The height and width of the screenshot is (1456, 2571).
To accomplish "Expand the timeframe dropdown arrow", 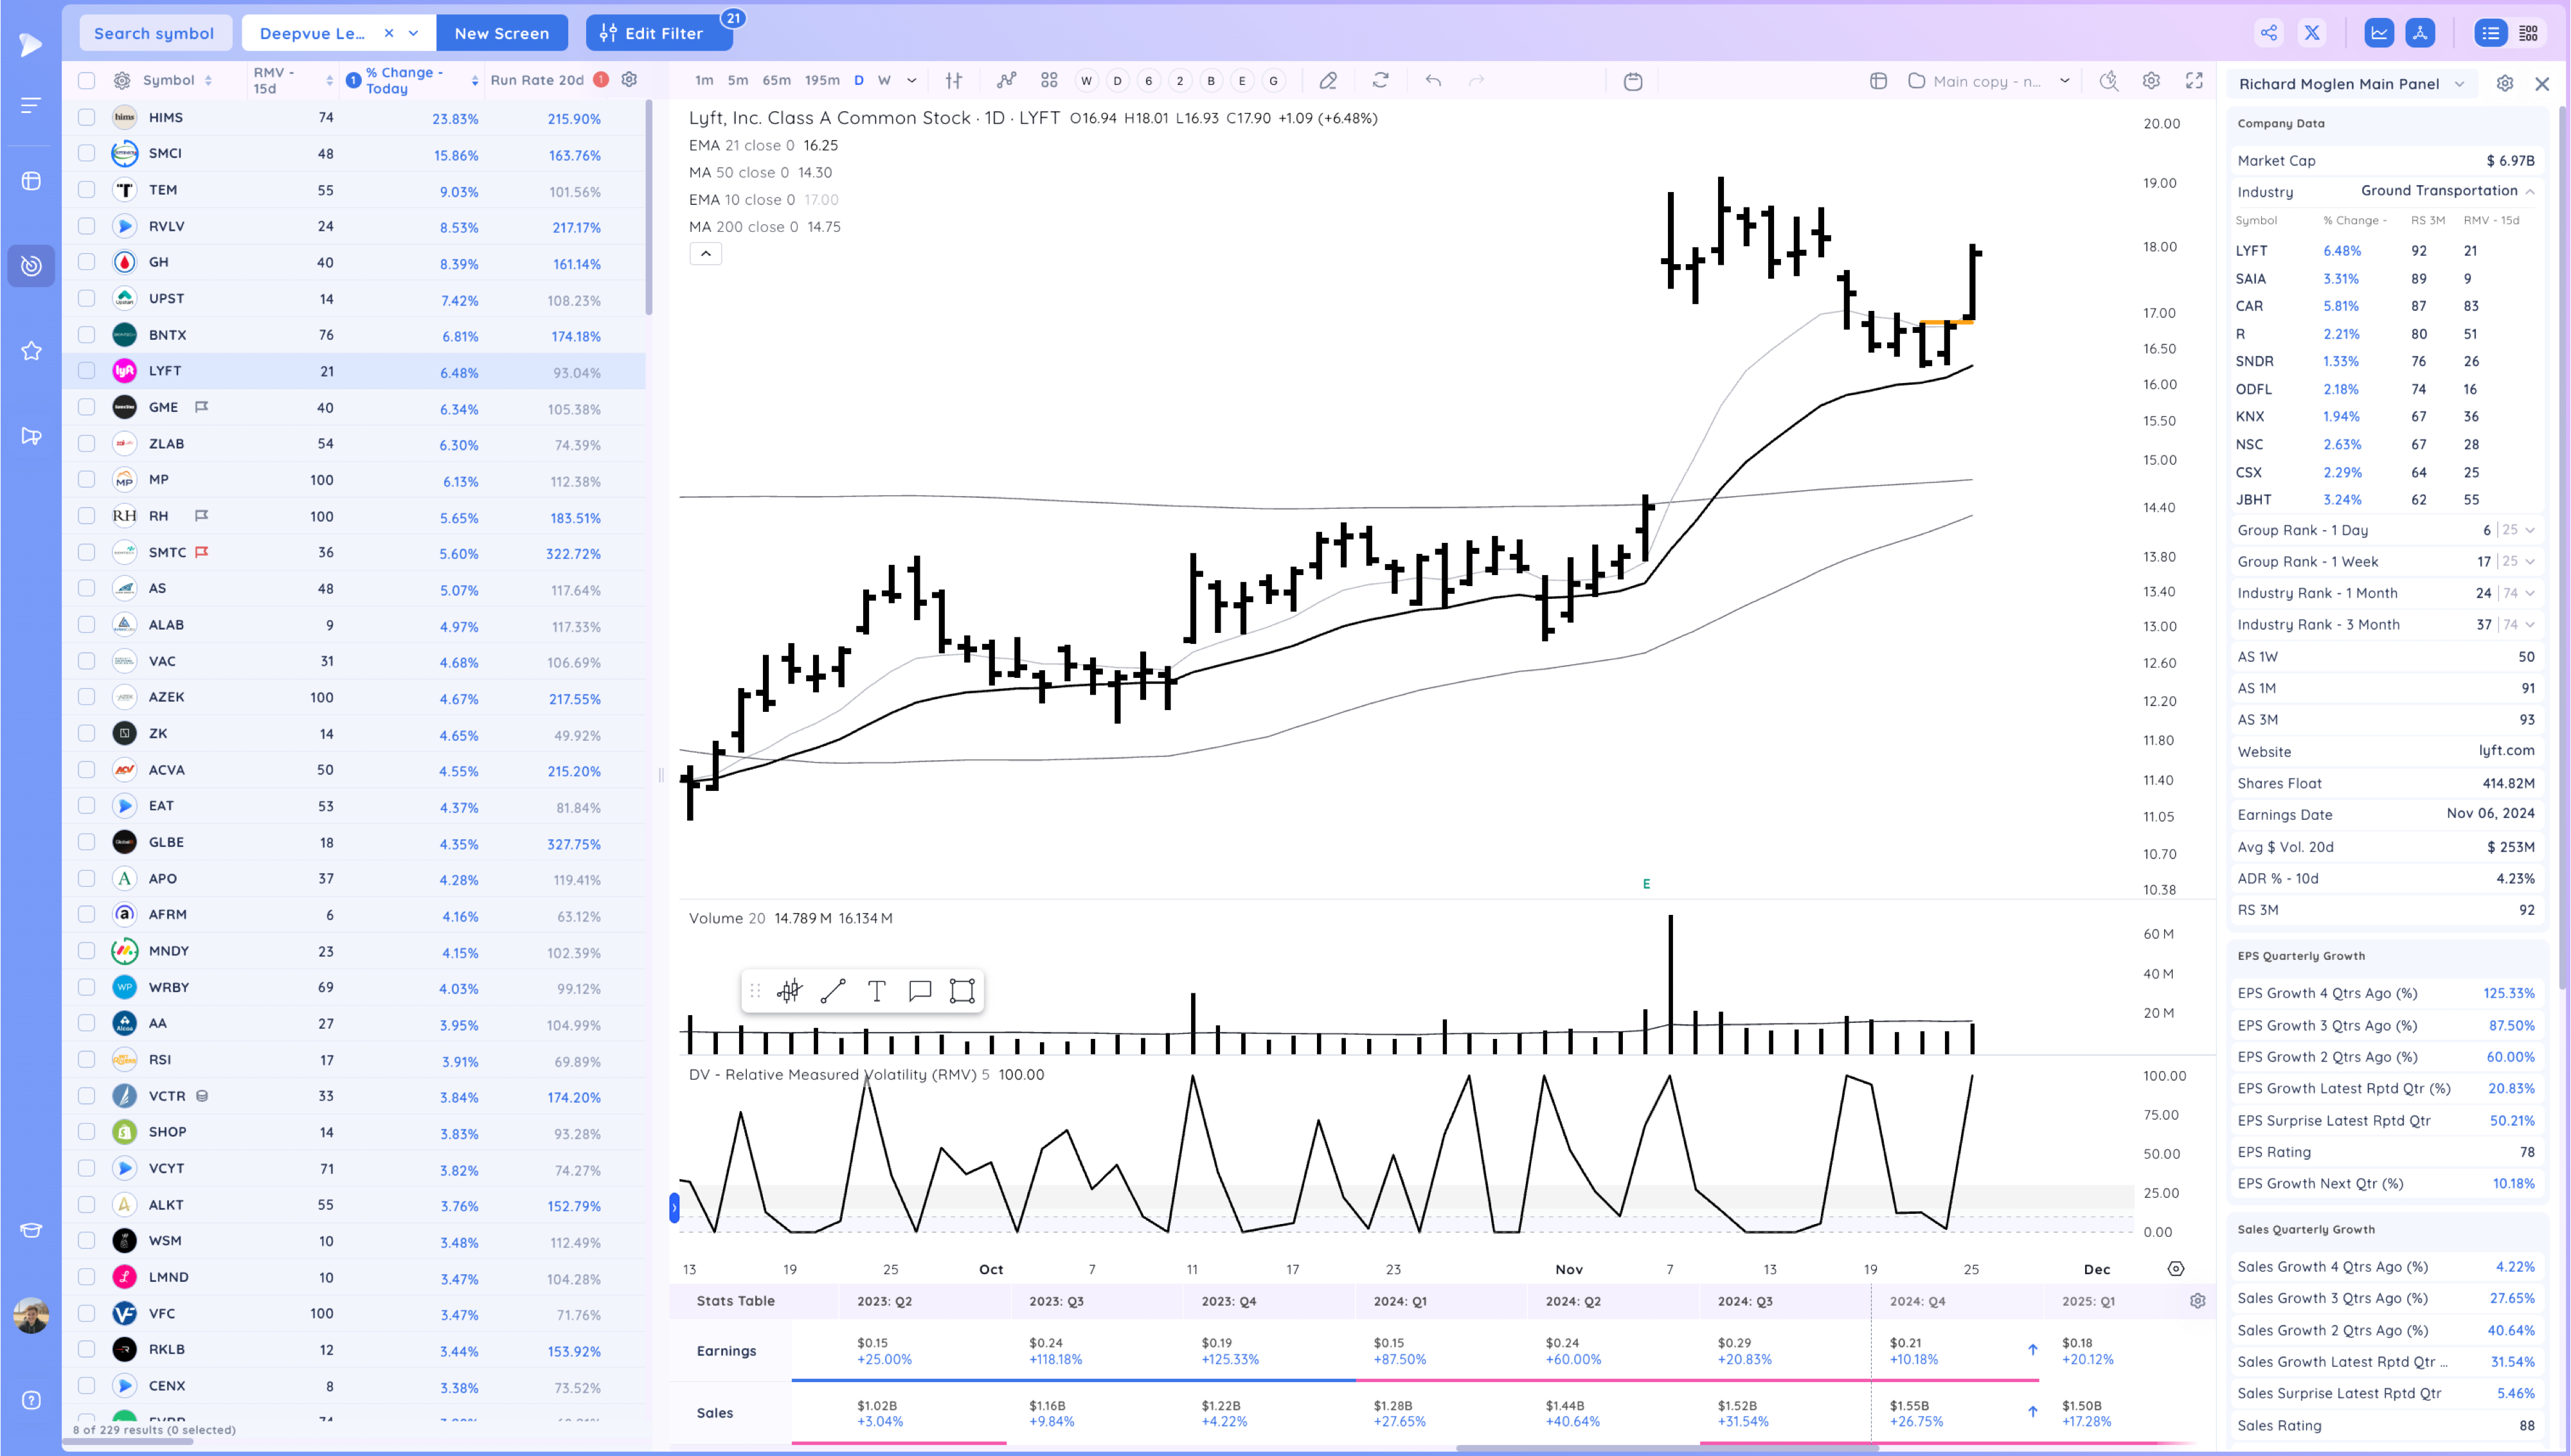I will pyautogui.click(x=911, y=80).
